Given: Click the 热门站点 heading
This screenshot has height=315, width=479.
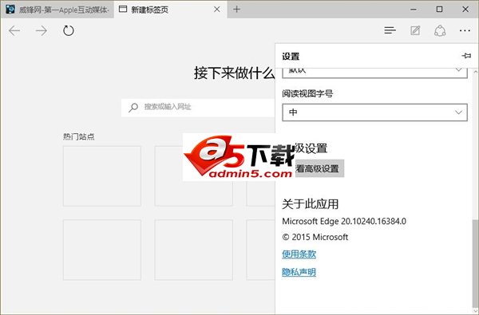Looking at the screenshot, I should tap(78, 136).
